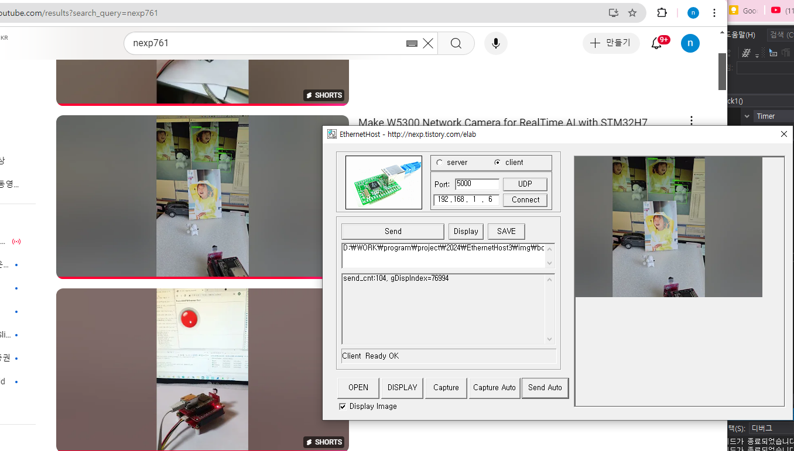Open the Chrome extensions puzzle icon
794x451 pixels.
662,13
